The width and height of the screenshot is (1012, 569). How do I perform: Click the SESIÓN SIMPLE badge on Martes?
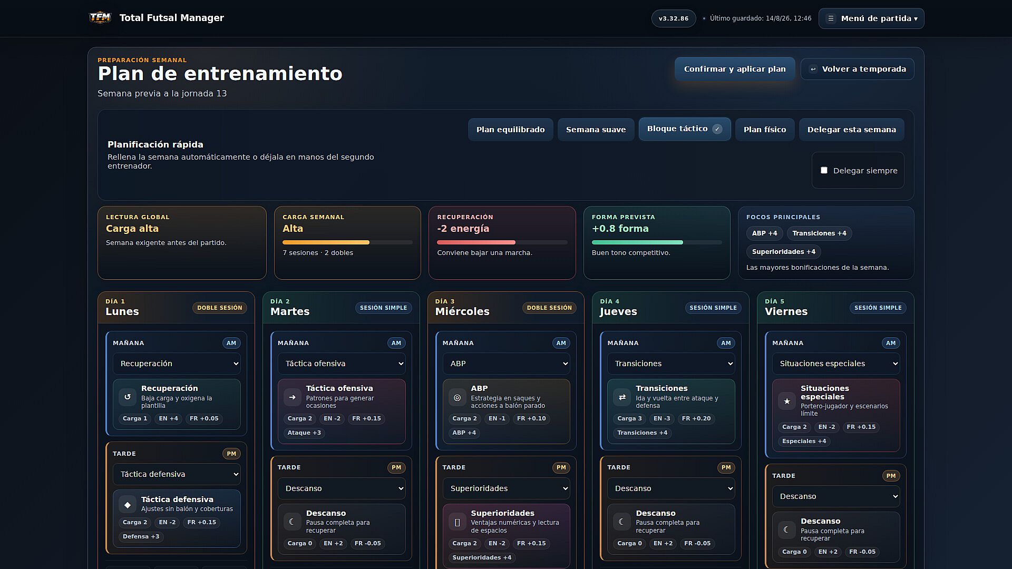pos(383,308)
